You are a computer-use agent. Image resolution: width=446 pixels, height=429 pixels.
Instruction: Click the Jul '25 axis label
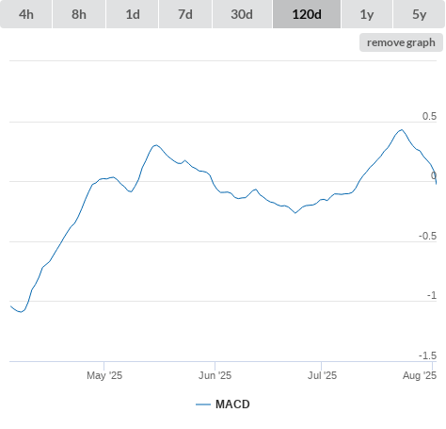322,375
